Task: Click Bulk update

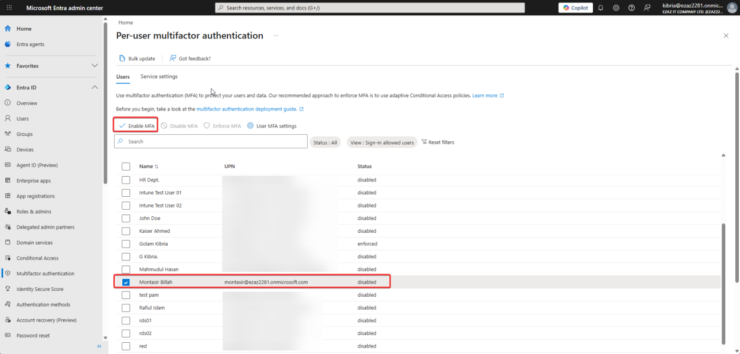Action: click(x=137, y=59)
